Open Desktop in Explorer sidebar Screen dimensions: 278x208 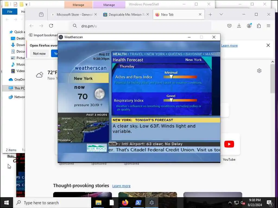[x=18, y=38]
